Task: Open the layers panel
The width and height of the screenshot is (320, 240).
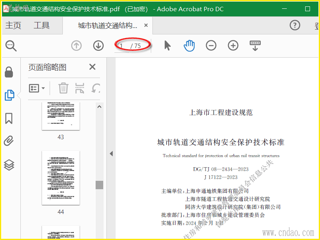Action: click(9, 165)
